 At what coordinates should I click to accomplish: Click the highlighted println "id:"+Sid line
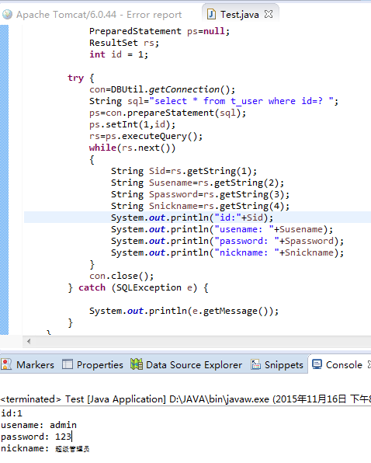coord(192,218)
